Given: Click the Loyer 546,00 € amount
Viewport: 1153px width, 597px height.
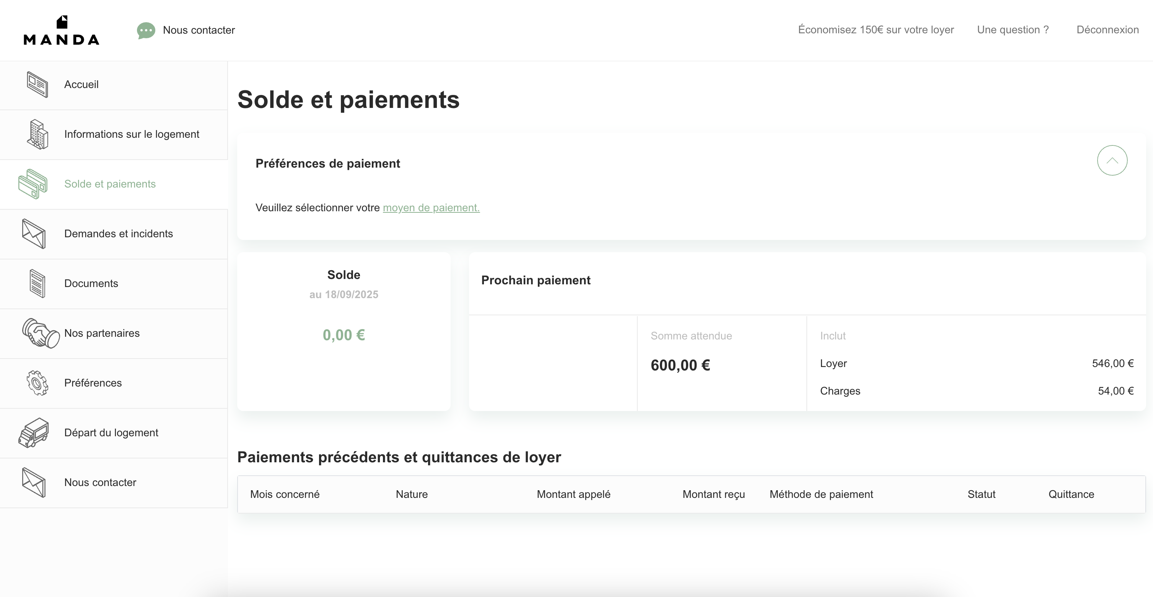Looking at the screenshot, I should [x=1113, y=363].
